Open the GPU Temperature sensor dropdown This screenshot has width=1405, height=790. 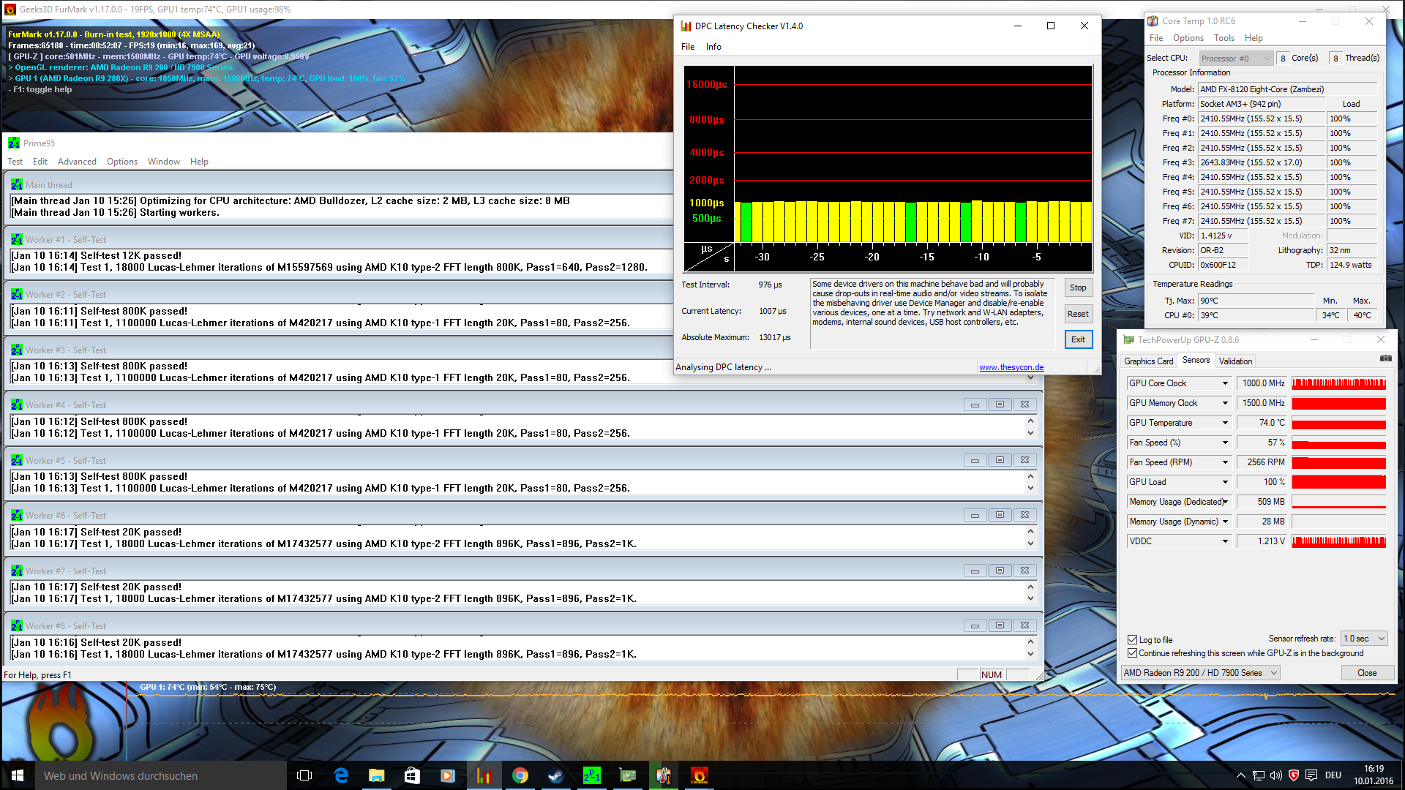click(1225, 423)
